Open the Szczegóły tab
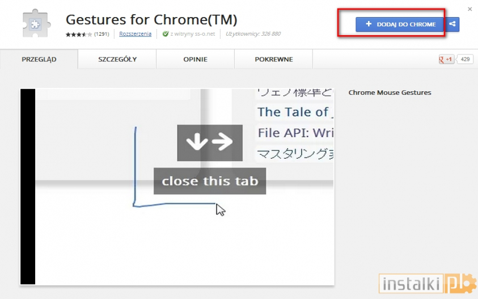 (117, 59)
